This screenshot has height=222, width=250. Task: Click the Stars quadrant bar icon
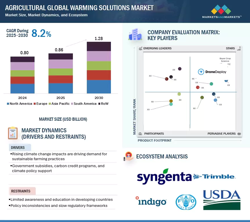pyautogui.click(x=239, y=48)
